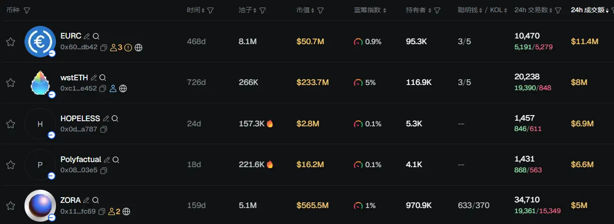Open the 持有者 column filter funnel
Screen dimensions: 614x224
click(x=437, y=10)
